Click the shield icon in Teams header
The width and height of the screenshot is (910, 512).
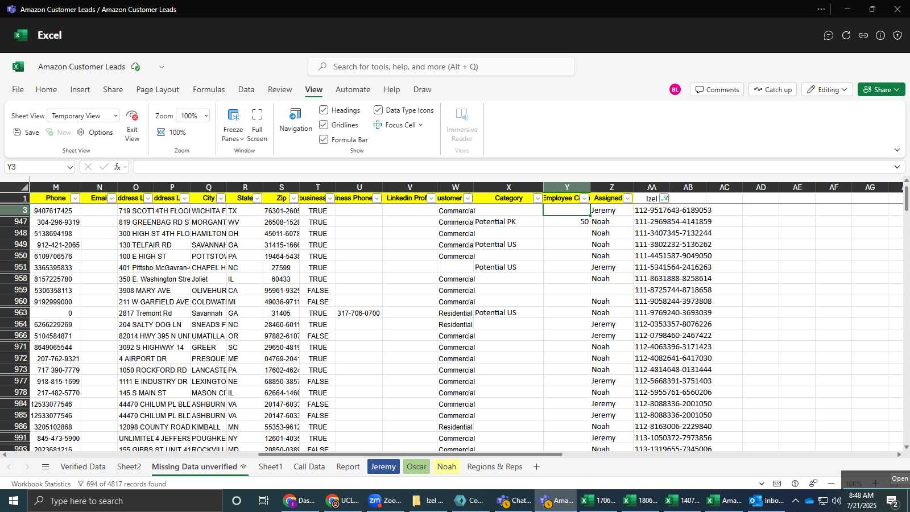click(x=897, y=35)
